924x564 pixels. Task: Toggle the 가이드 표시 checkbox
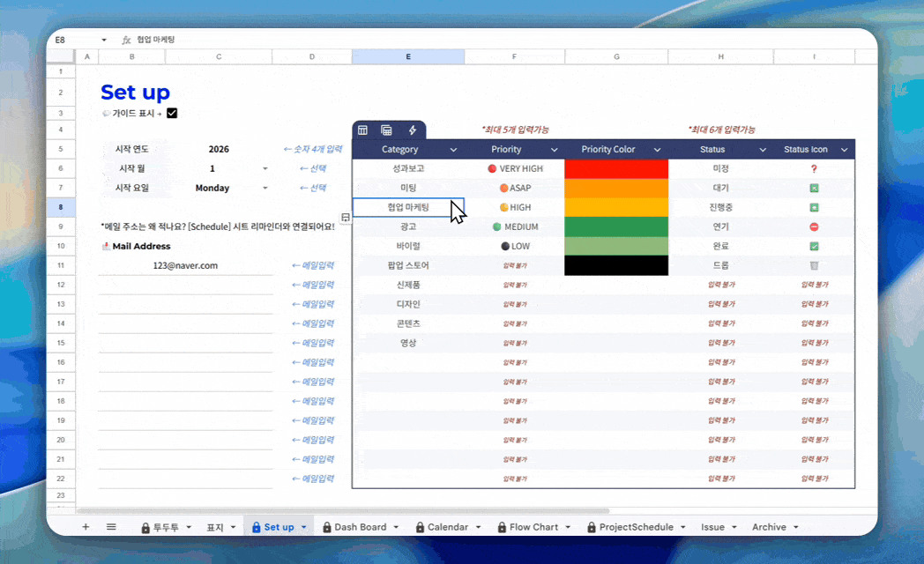pos(172,113)
